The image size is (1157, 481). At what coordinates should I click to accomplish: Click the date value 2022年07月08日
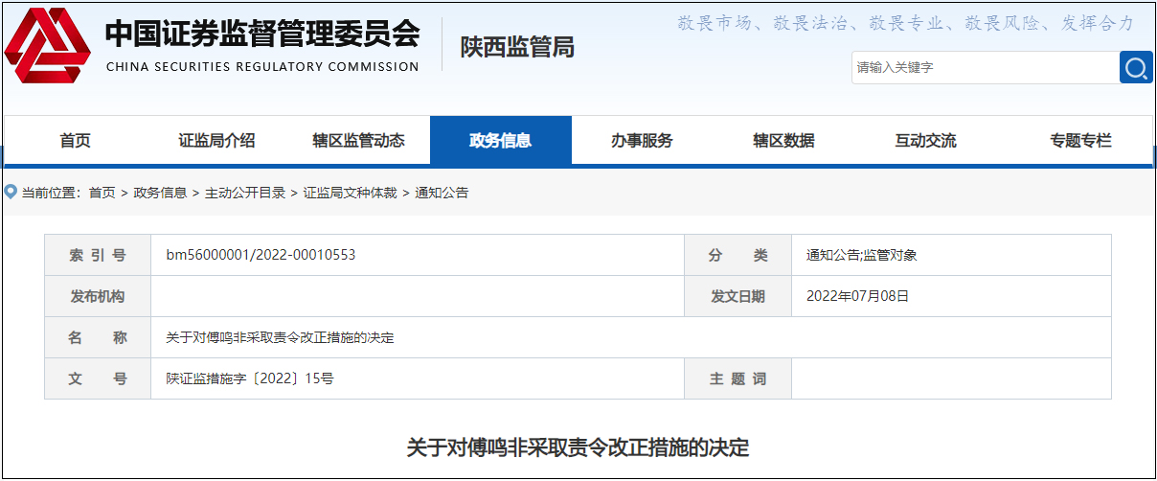[857, 296]
